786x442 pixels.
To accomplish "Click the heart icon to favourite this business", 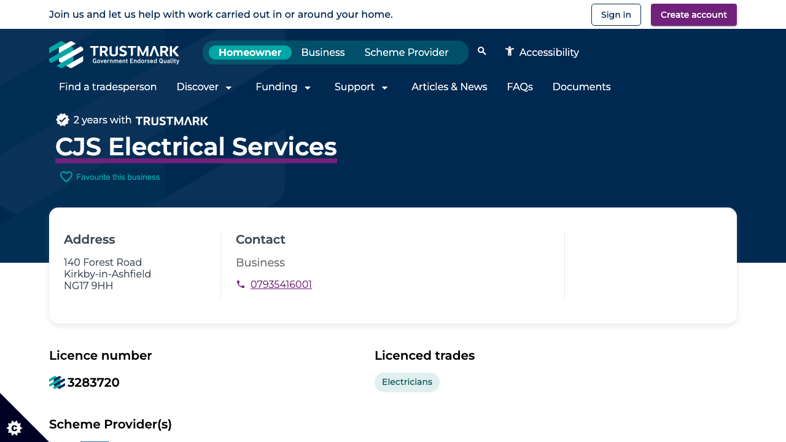I will pos(66,177).
